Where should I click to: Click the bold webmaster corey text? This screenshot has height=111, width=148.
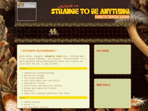pos(53,56)
